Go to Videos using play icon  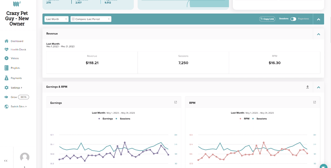pyautogui.click(x=7, y=58)
